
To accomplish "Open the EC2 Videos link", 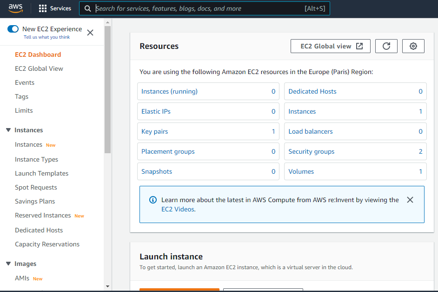I will [178, 209].
